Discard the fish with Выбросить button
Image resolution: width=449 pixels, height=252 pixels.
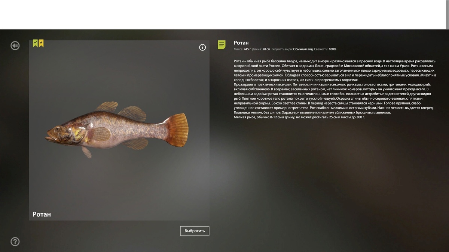195,231
